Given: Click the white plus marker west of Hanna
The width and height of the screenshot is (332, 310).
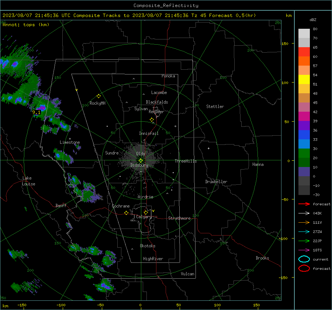Looking at the screenshot, I should coord(208,148).
